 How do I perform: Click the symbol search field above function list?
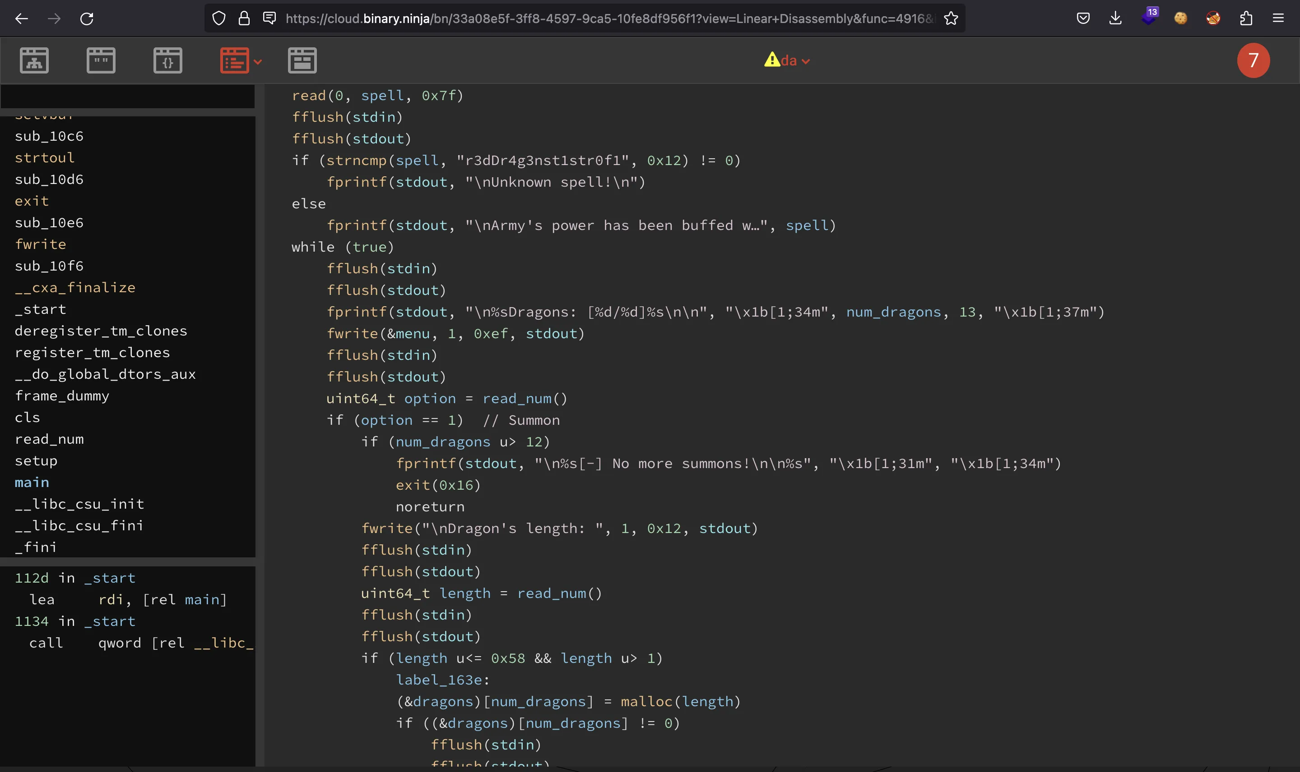[128, 97]
